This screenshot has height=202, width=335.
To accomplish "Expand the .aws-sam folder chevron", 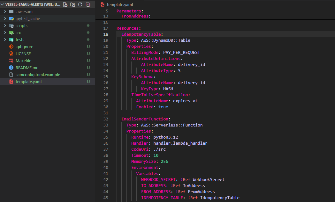I will 5,11.
